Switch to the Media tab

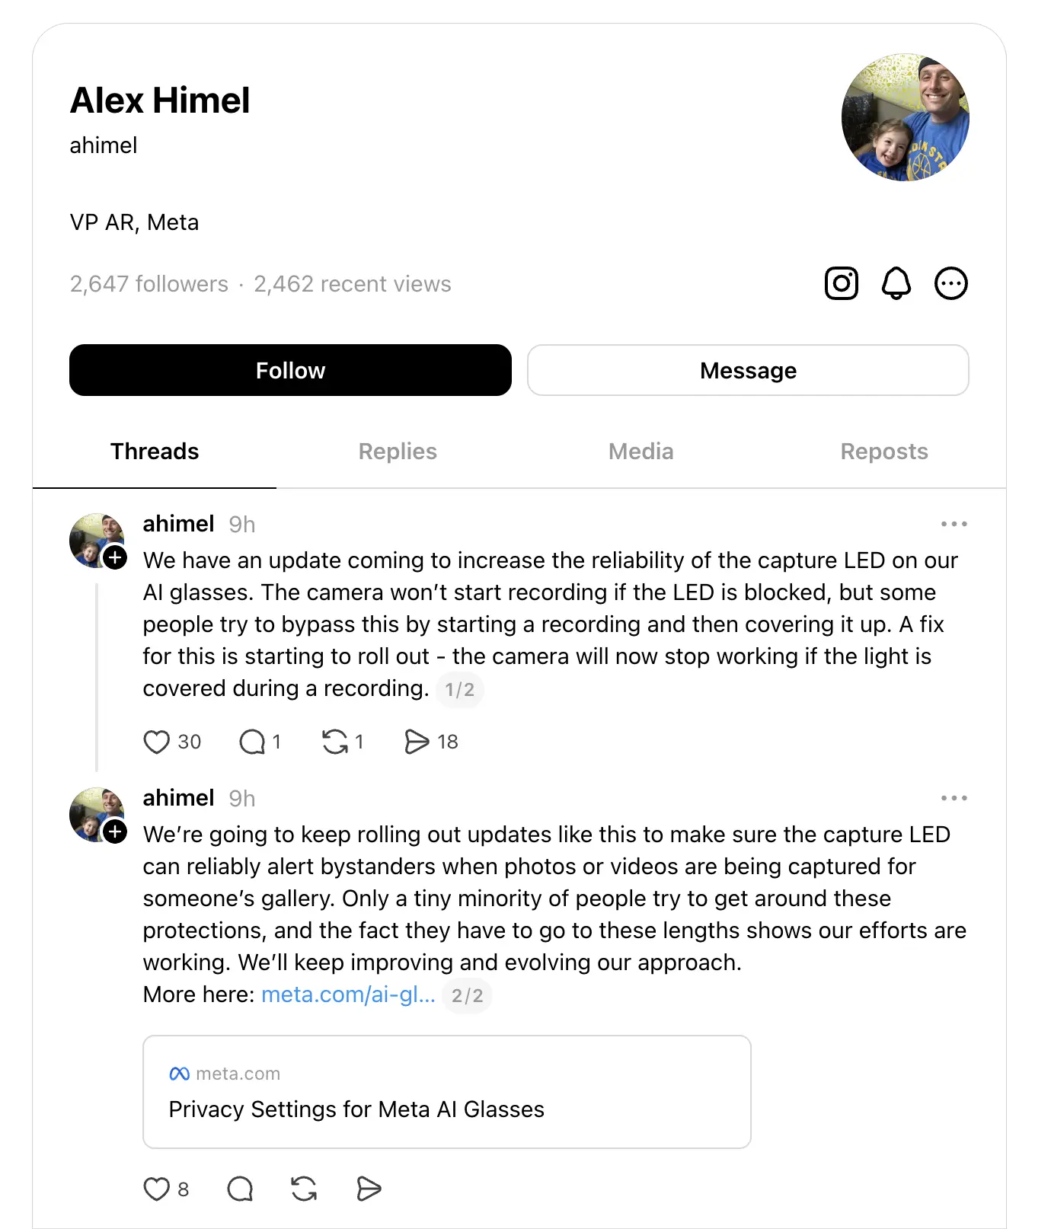click(x=641, y=452)
